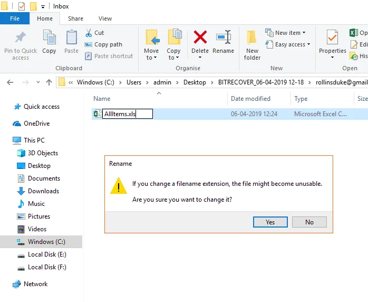Click the 06-04-2019 12:24 date cell

pyautogui.click(x=254, y=114)
